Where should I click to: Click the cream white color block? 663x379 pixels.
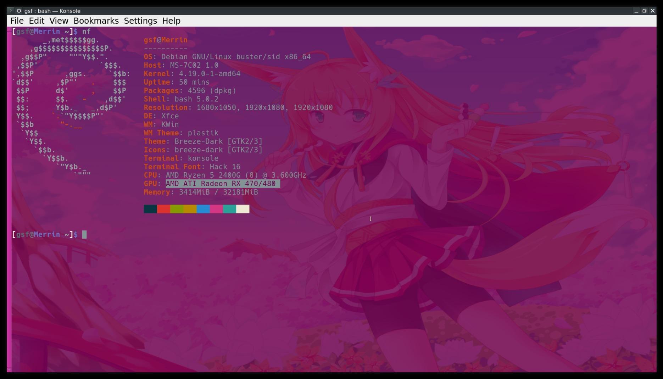click(x=243, y=209)
